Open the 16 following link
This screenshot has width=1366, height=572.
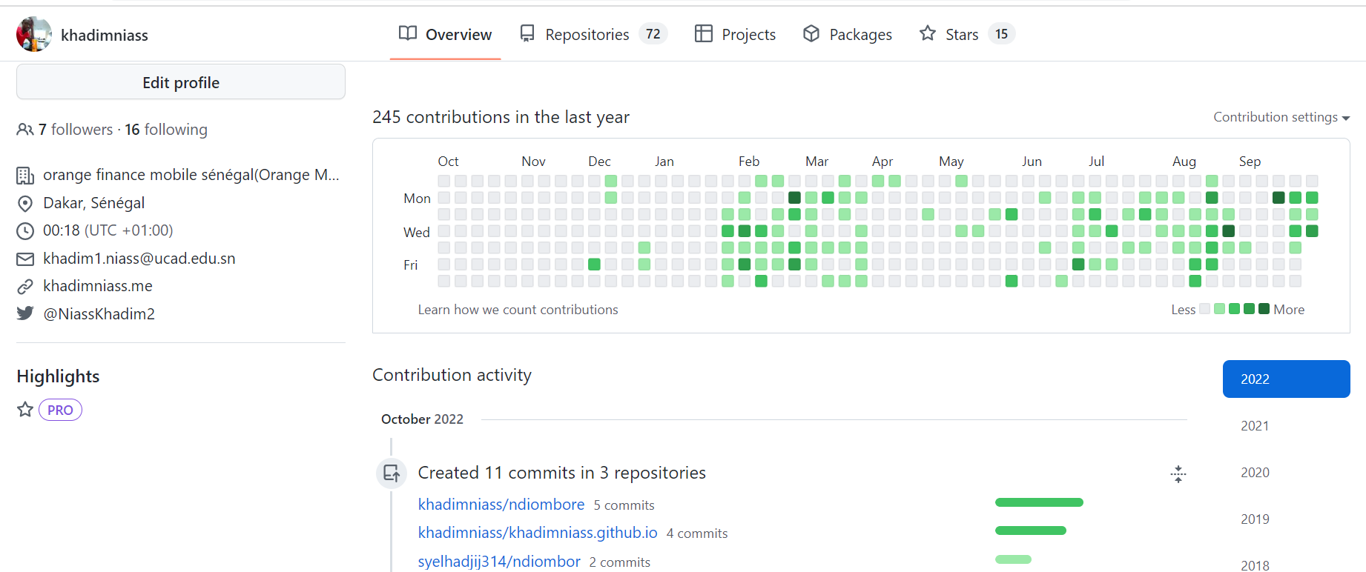166,130
